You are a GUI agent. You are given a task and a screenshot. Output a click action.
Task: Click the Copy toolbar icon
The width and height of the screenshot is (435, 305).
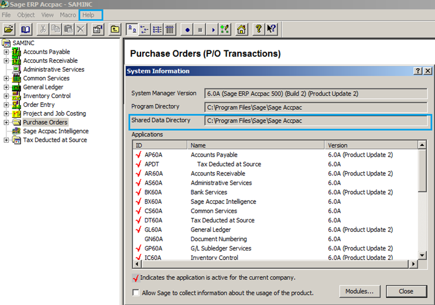pyautogui.click(x=56, y=29)
